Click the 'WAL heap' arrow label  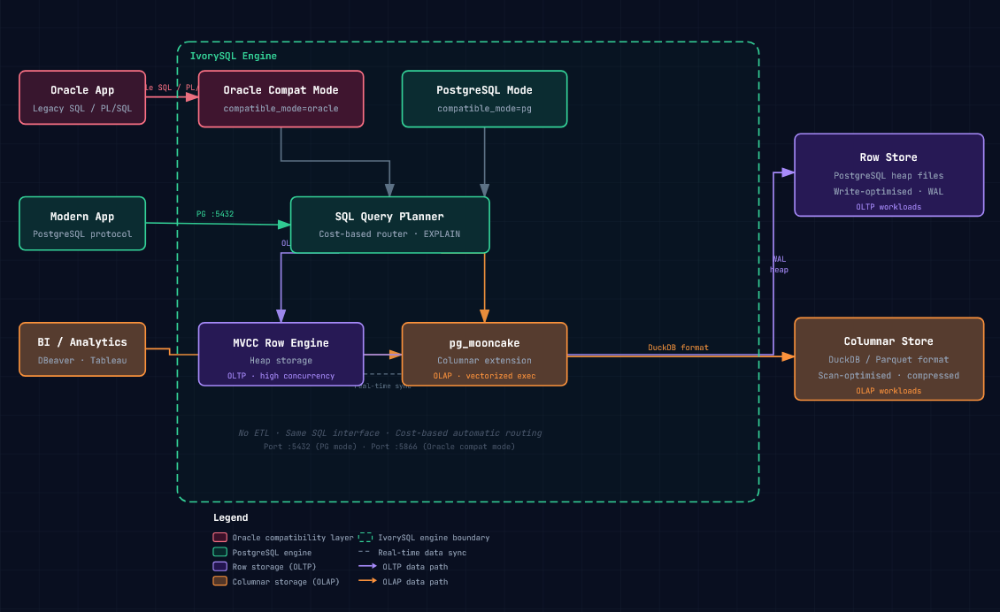click(x=780, y=264)
